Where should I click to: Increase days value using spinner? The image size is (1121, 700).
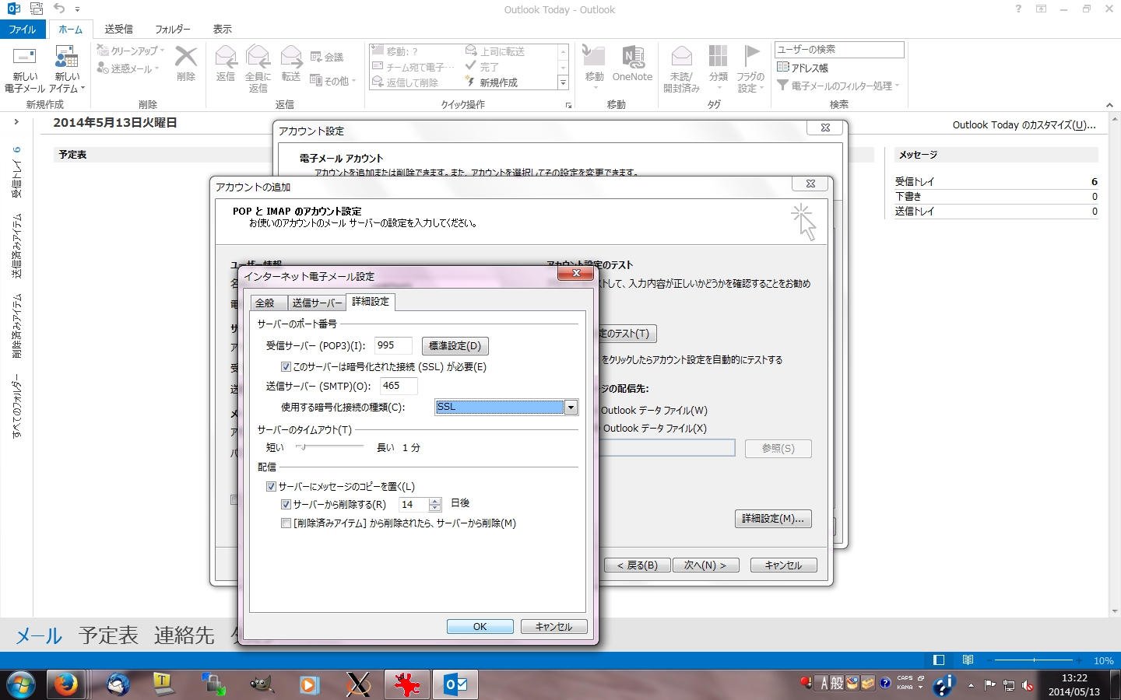tap(435, 501)
